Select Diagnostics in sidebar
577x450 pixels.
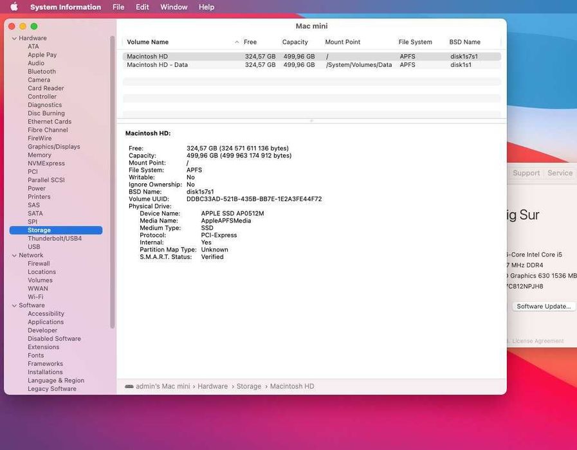tap(44, 105)
